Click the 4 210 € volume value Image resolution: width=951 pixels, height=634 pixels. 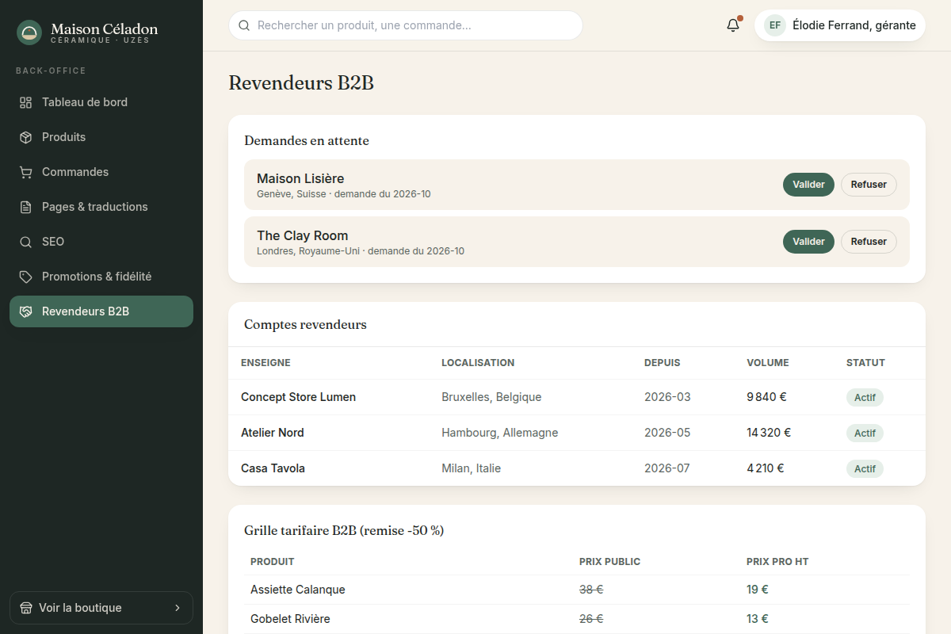click(x=766, y=468)
